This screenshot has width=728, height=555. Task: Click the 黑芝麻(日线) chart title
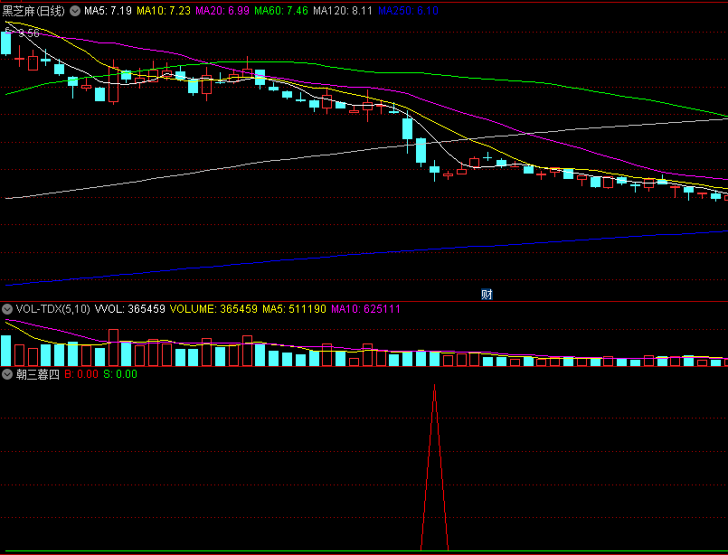(33, 11)
